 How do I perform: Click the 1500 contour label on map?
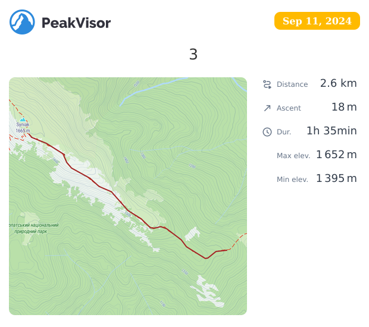[128, 214]
